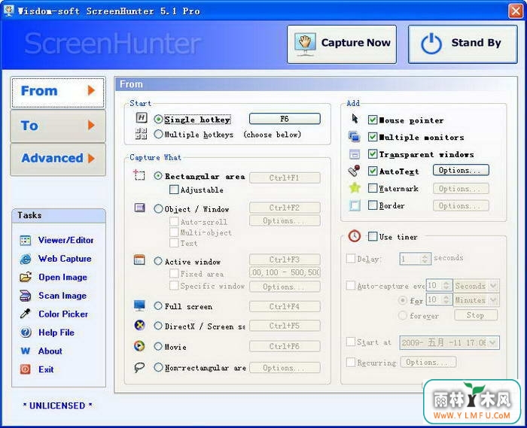The width and height of the screenshot is (527, 428).
Task: Click the timer clock icon
Action: [355, 236]
